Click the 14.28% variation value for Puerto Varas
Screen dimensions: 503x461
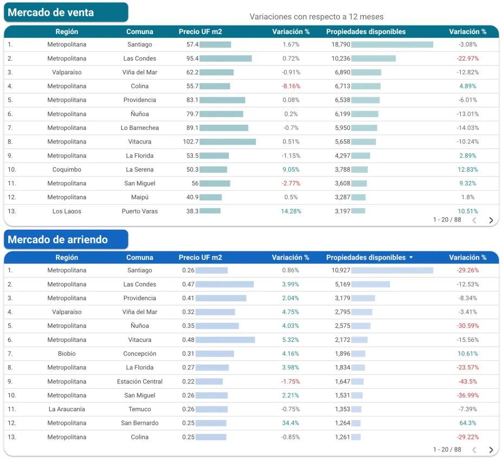(x=291, y=211)
